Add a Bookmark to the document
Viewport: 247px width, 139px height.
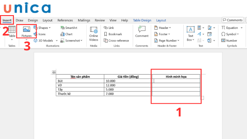click(x=113, y=34)
